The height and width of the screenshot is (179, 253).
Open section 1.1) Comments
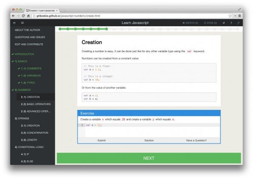31,68
